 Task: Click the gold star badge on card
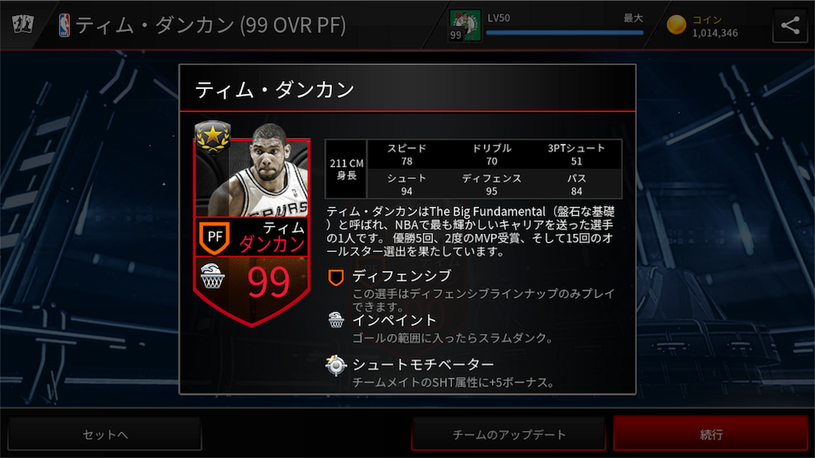click(x=213, y=137)
